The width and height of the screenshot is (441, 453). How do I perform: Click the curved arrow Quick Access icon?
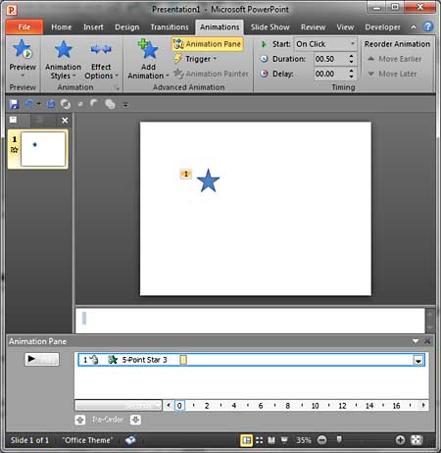[94, 104]
